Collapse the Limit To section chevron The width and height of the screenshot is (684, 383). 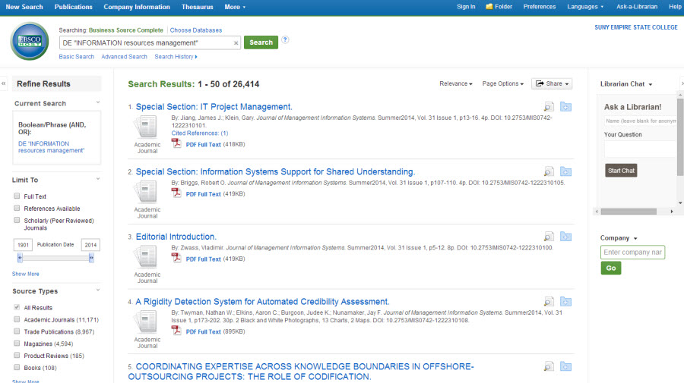pos(98,179)
